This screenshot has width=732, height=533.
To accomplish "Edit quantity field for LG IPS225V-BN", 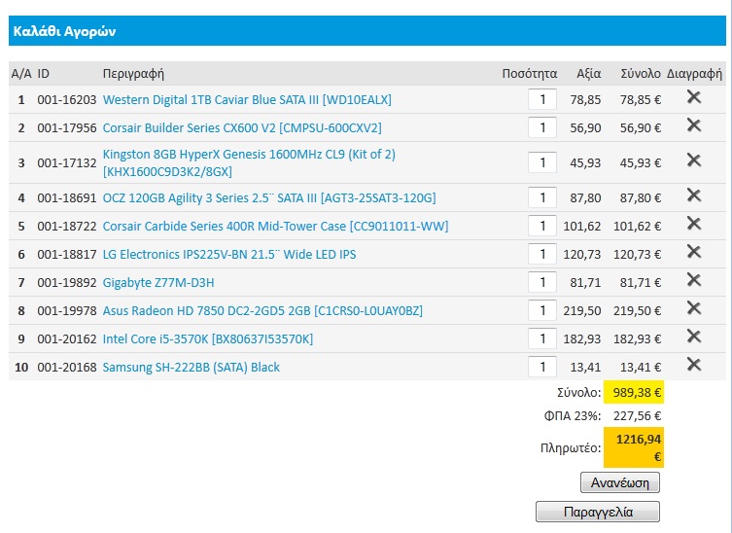I will tap(542, 254).
